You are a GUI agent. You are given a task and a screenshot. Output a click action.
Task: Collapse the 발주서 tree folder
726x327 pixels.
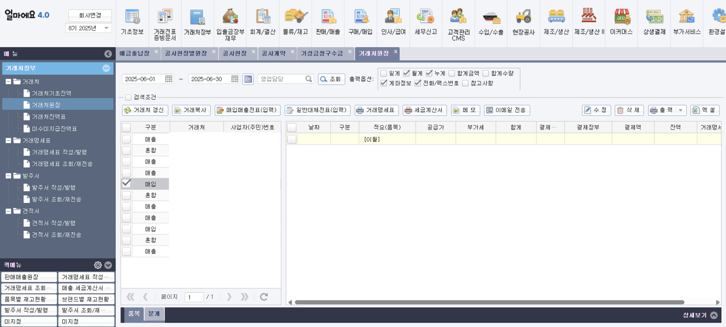click(8, 176)
